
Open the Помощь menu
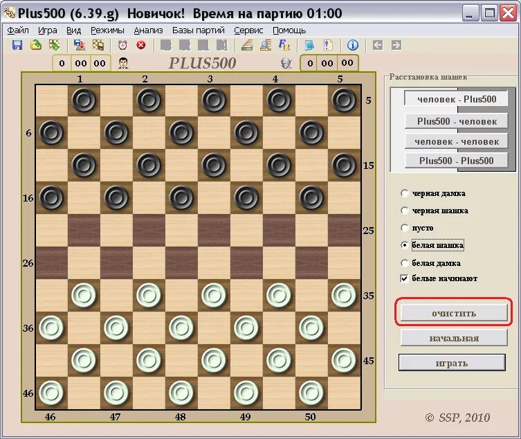coord(289,30)
